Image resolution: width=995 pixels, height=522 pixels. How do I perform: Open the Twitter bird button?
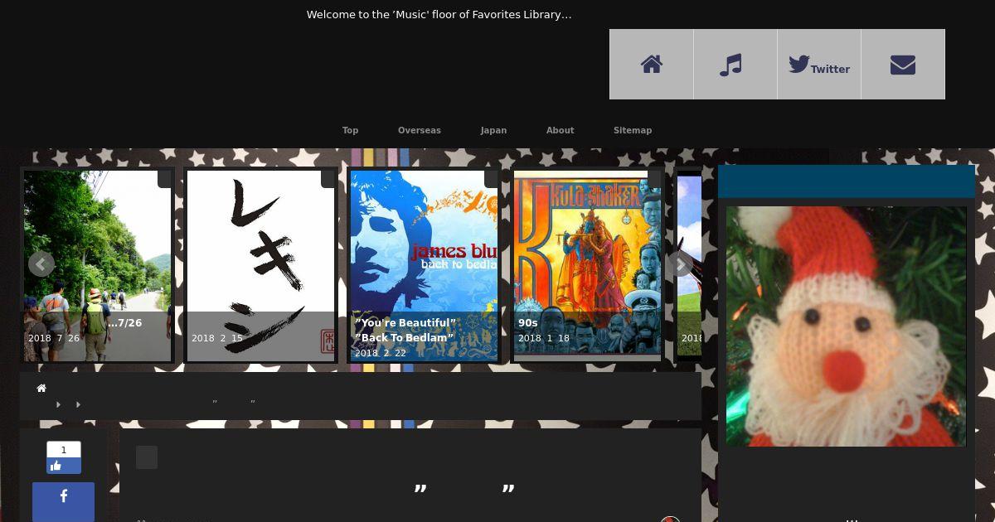(x=819, y=65)
